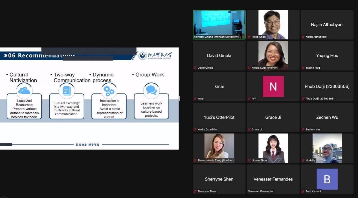The height and width of the screenshot is (198, 358).
Task: Click the muted mic icon beside Philip Chan
Action: (249, 37)
